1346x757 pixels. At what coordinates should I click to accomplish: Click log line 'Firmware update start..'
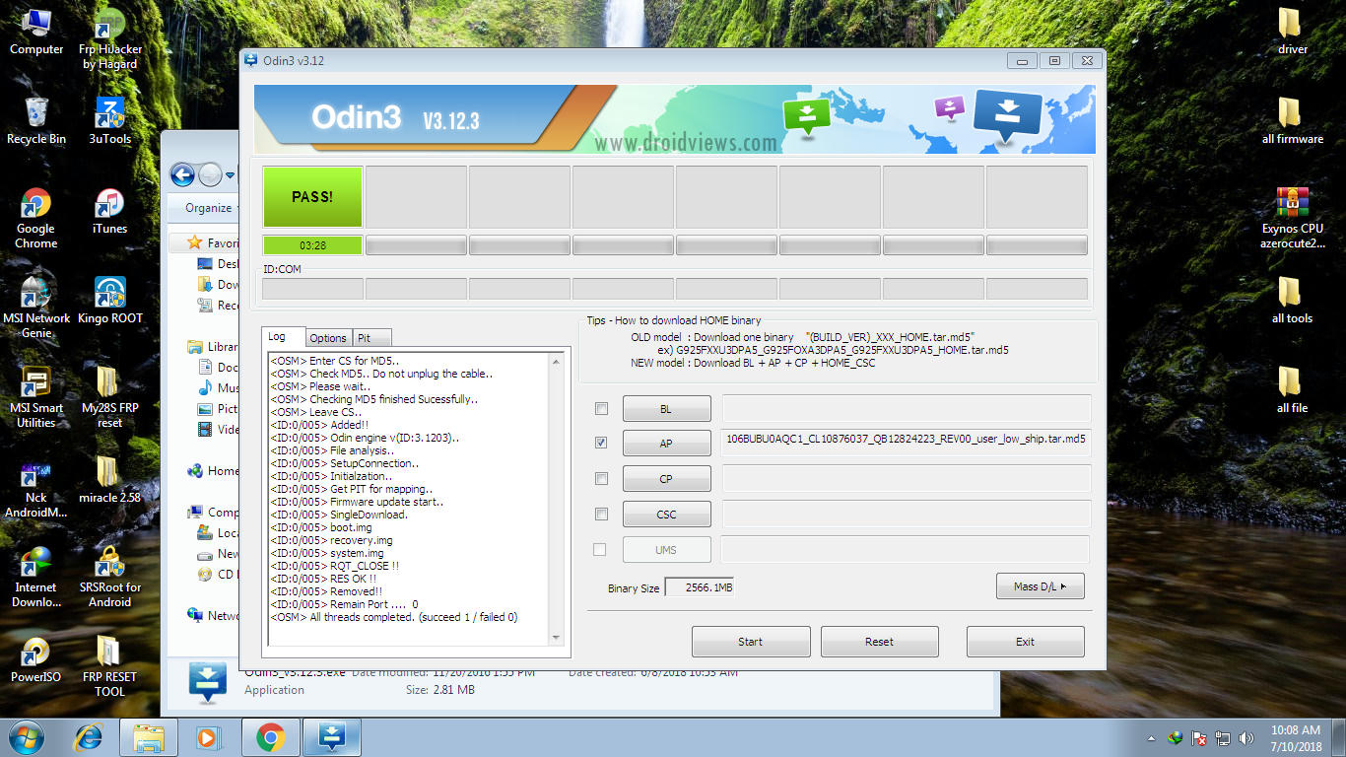pos(357,502)
